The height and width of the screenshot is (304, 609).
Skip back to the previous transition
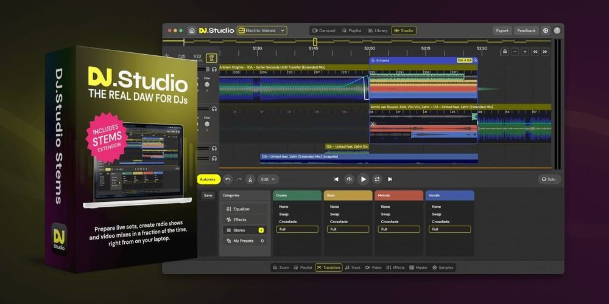(336, 179)
